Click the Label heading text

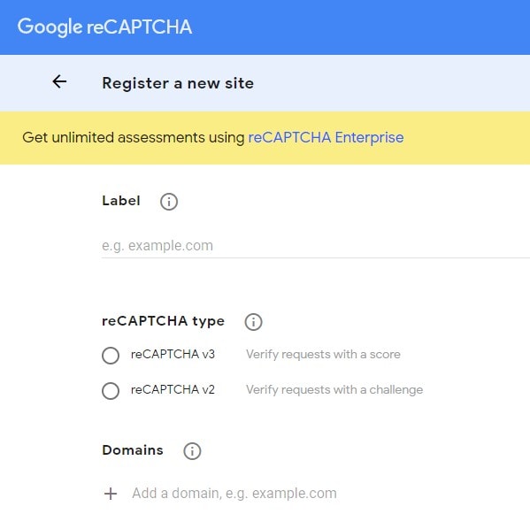point(121,201)
